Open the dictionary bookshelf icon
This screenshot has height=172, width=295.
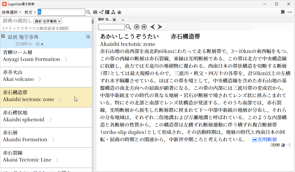[x=95, y=12]
